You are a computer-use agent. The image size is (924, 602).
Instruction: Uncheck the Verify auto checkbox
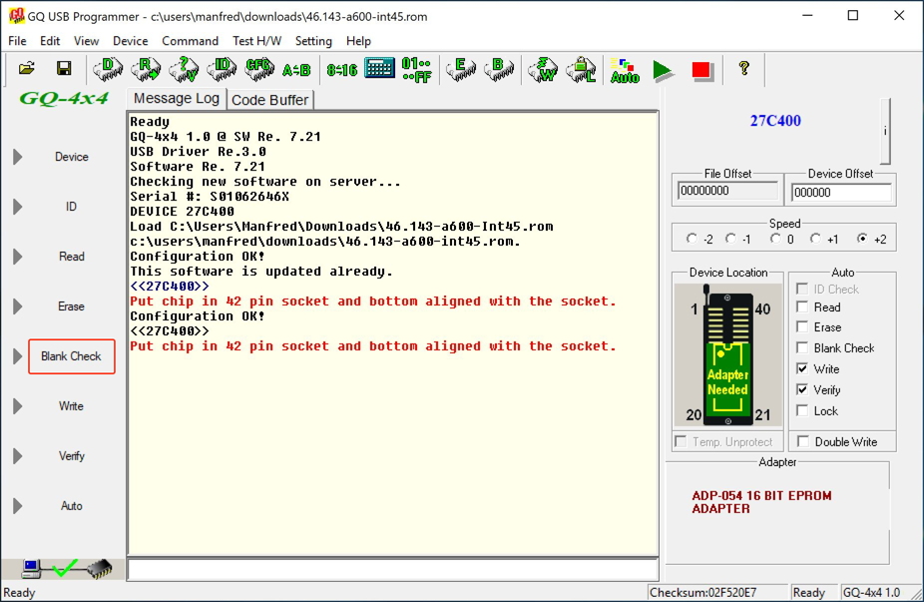pos(802,390)
